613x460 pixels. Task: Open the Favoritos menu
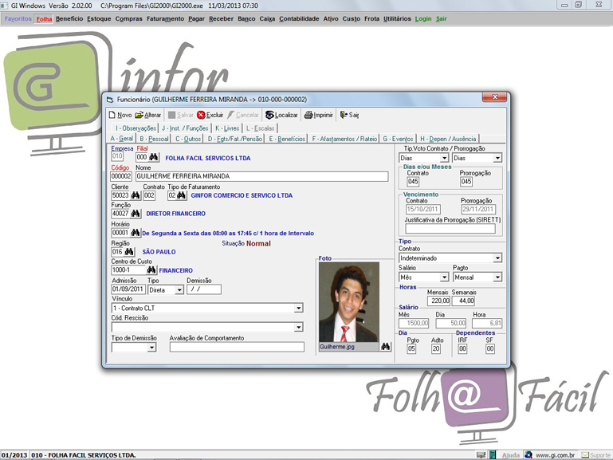point(18,19)
